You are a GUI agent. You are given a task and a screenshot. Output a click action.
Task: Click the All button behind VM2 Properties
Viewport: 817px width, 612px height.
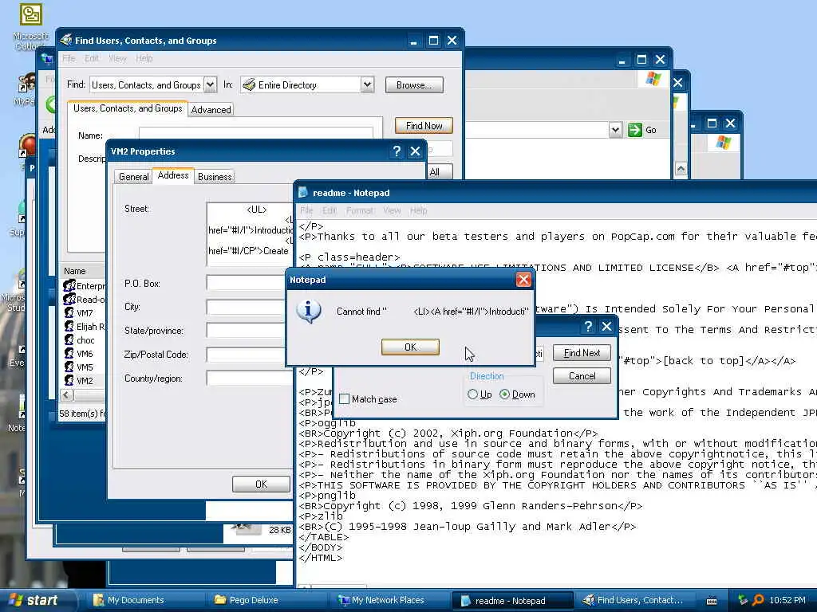coord(440,172)
